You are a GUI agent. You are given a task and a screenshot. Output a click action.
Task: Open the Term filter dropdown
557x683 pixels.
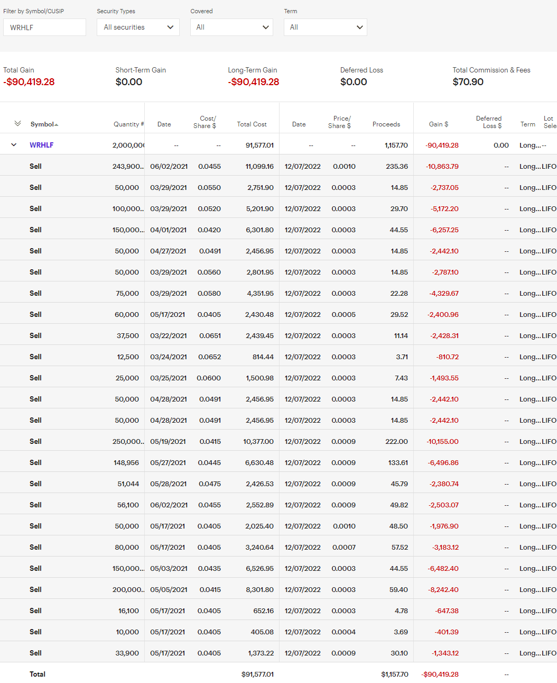(325, 28)
